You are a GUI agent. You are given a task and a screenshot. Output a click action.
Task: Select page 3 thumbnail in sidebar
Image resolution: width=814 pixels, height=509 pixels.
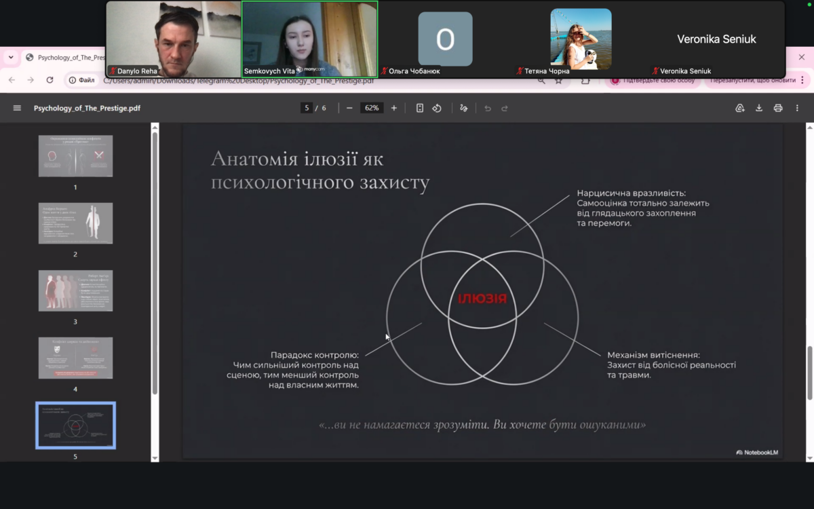click(75, 290)
